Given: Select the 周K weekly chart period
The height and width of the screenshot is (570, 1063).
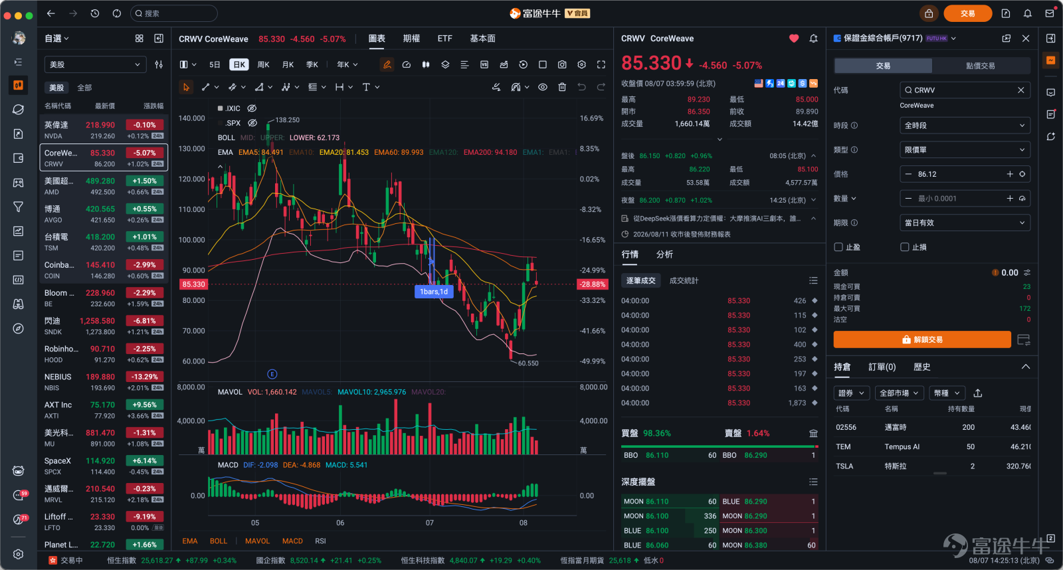Looking at the screenshot, I should [x=263, y=64].
